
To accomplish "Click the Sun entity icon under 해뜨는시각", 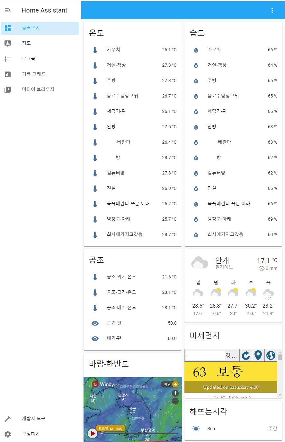I will click(x=196, y=429).
